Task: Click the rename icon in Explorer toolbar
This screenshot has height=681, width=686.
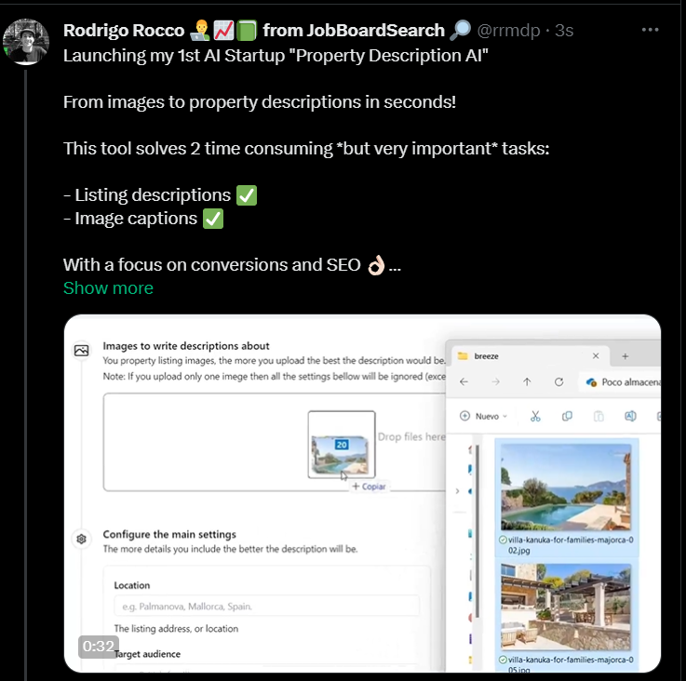Action: pos(630,416)
